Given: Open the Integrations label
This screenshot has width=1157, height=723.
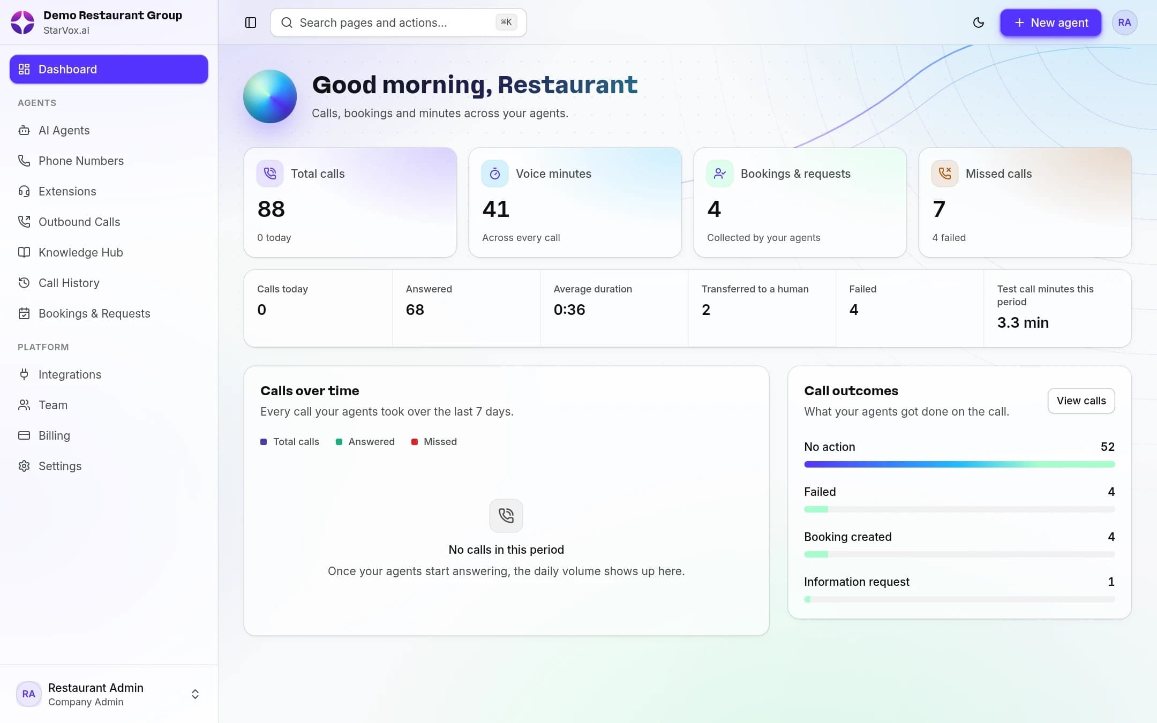Looking at the screenshot, I should pos(70,374).
